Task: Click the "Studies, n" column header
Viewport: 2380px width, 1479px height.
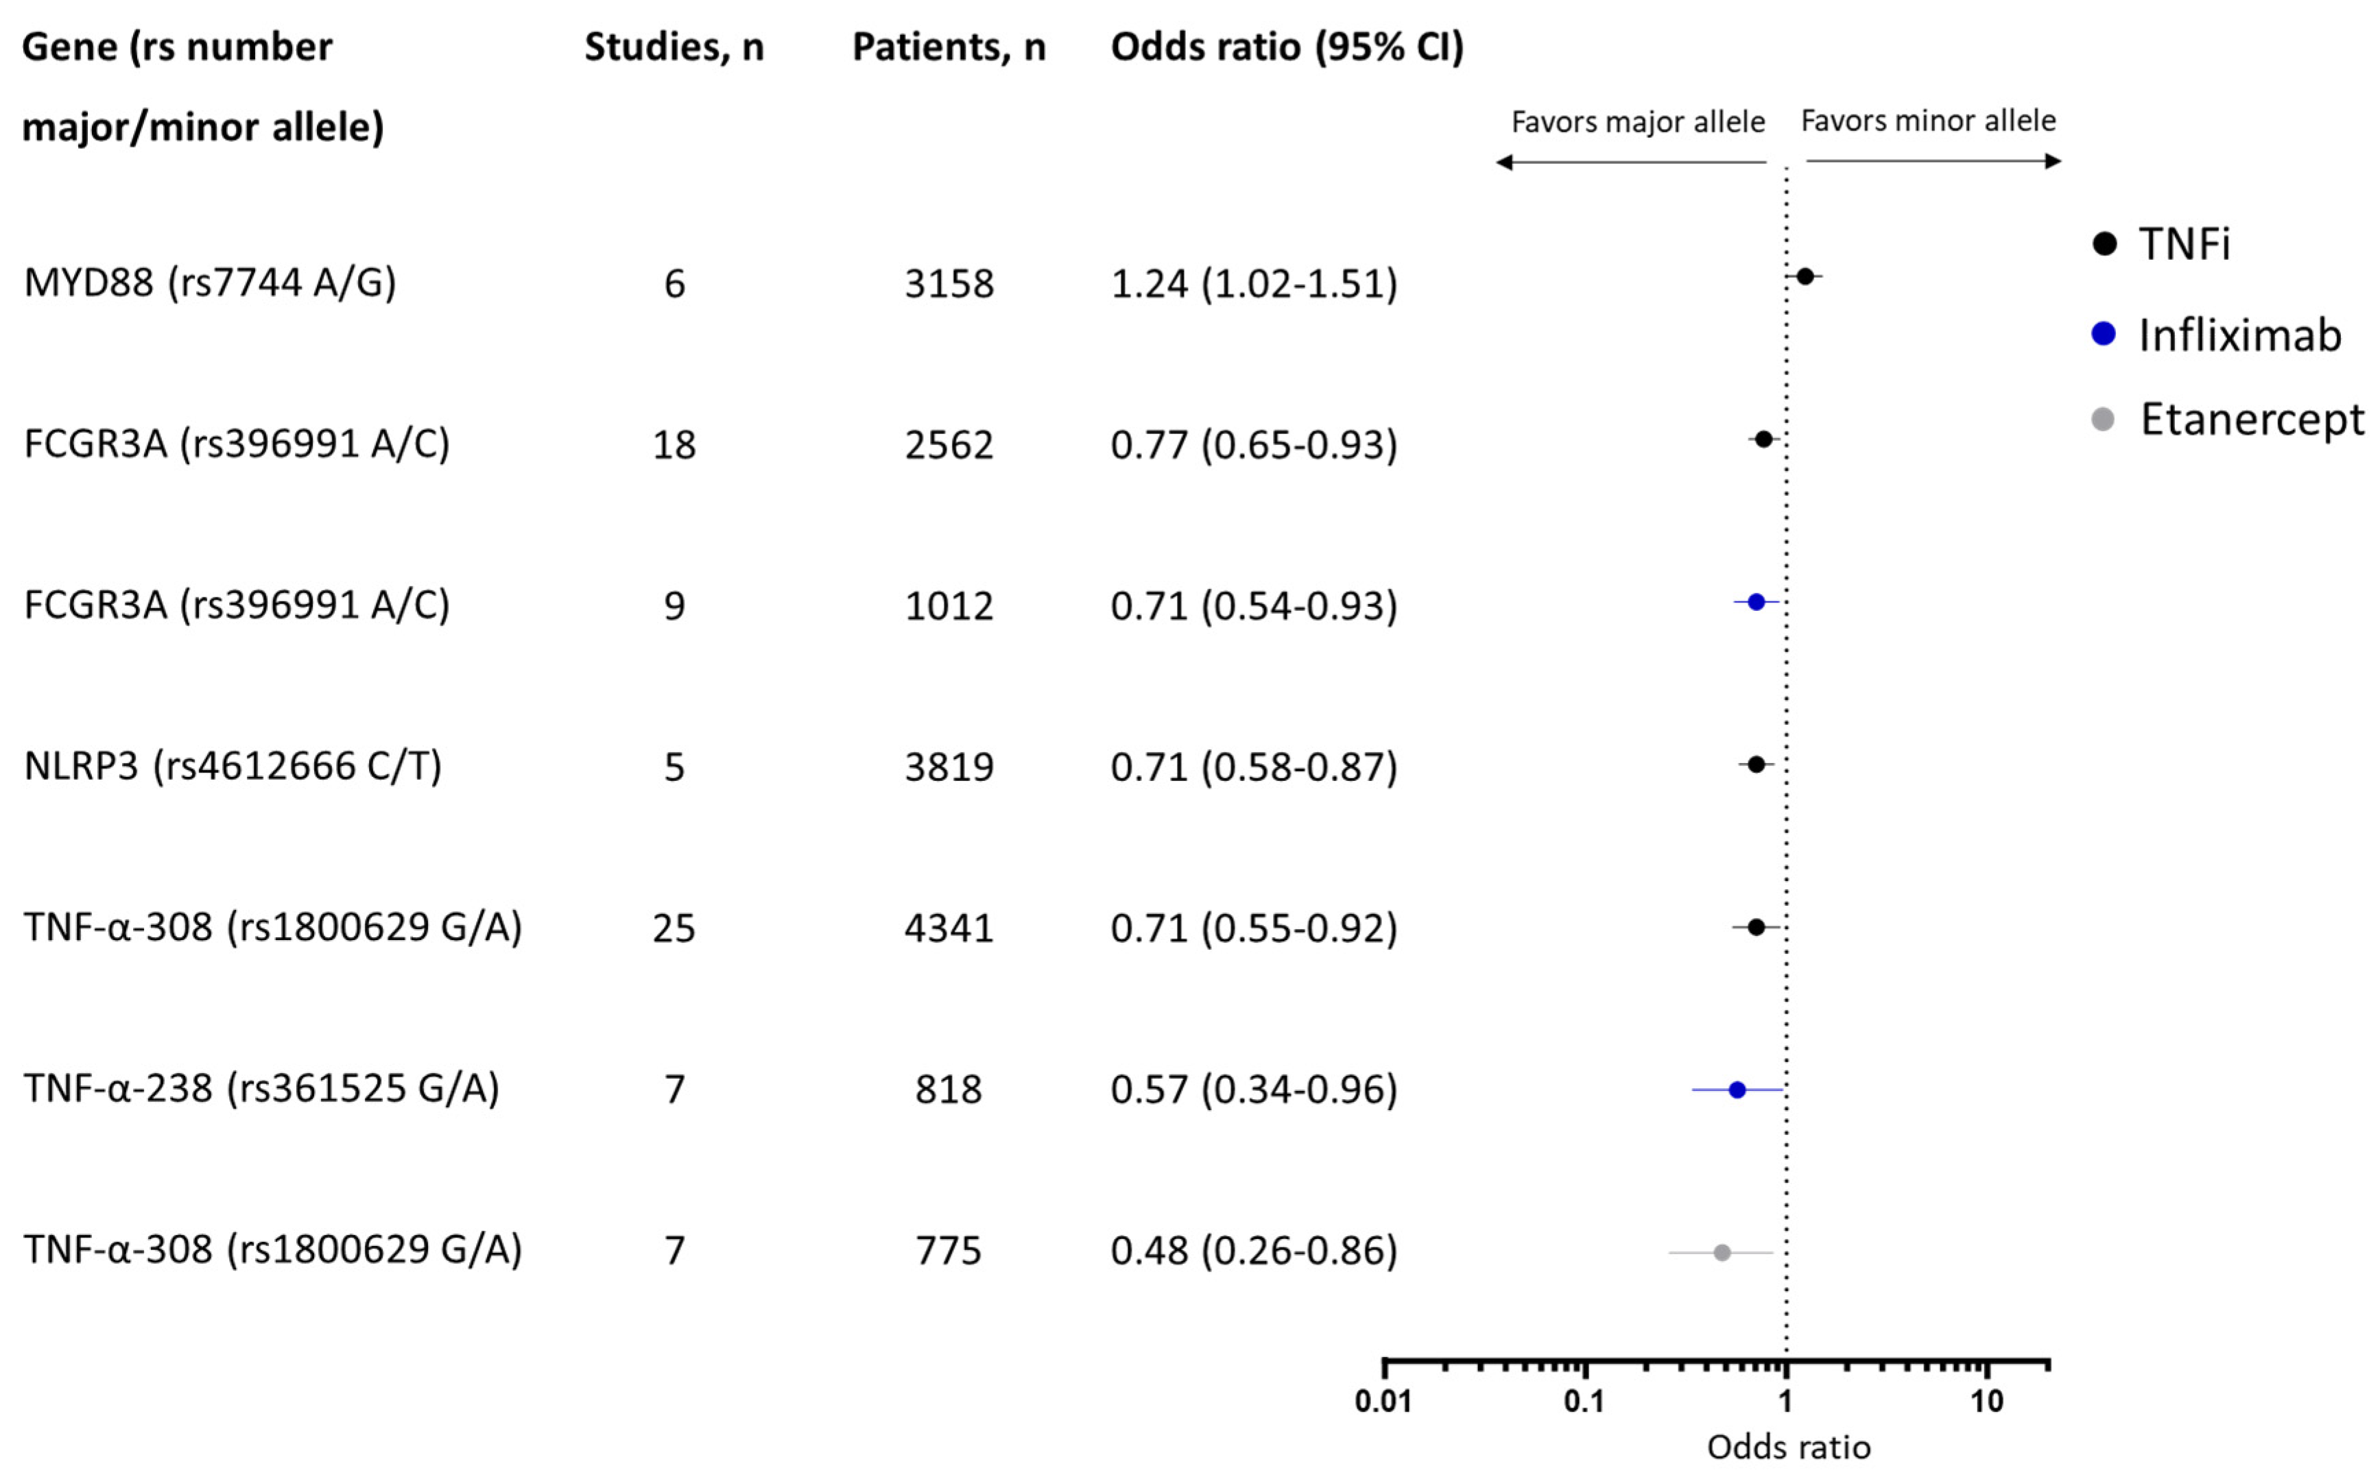Action: click(674, 47)
